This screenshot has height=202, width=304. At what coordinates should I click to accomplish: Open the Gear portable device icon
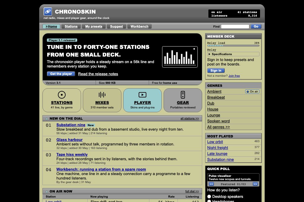tap(183, 94)
